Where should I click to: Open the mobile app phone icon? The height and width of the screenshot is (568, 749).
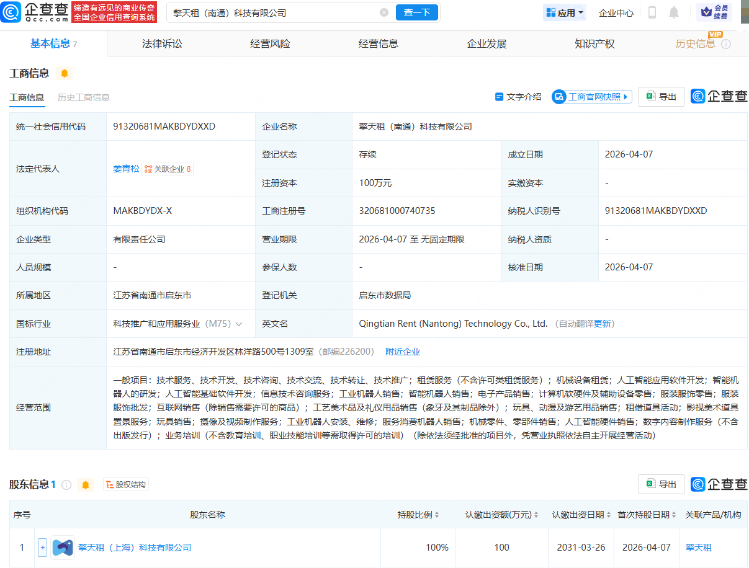(652, 12)
